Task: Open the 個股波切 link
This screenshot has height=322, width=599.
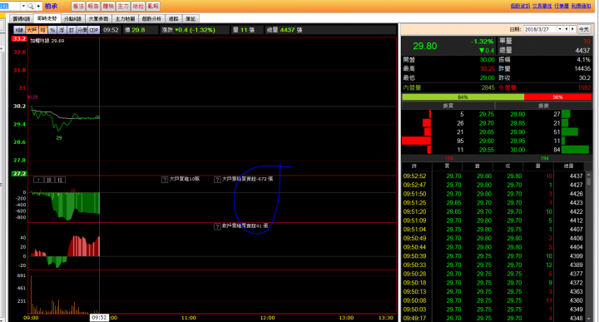Action: (x=520, y=6)
